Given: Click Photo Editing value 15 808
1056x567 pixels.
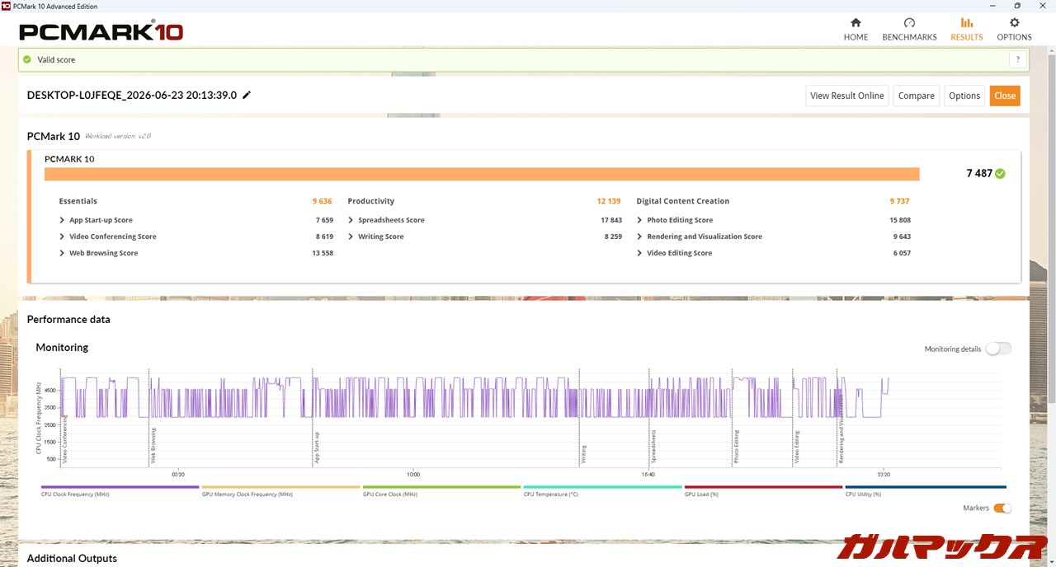Looking at the screenshot, I should 900,220.
